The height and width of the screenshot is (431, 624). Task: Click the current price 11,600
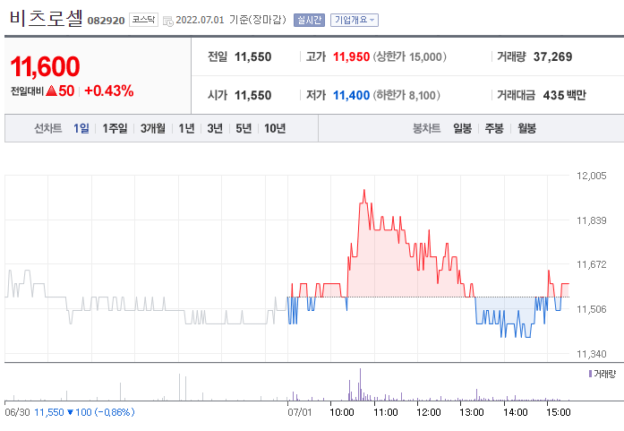click(45, 66)
